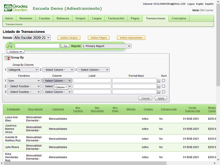Focus the report search input field
The image size is (220, 165).
[x=37, y=46]
